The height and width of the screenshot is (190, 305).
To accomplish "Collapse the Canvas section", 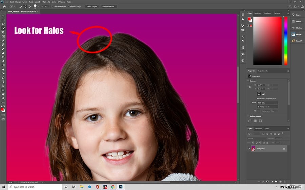I will [248, 81].
